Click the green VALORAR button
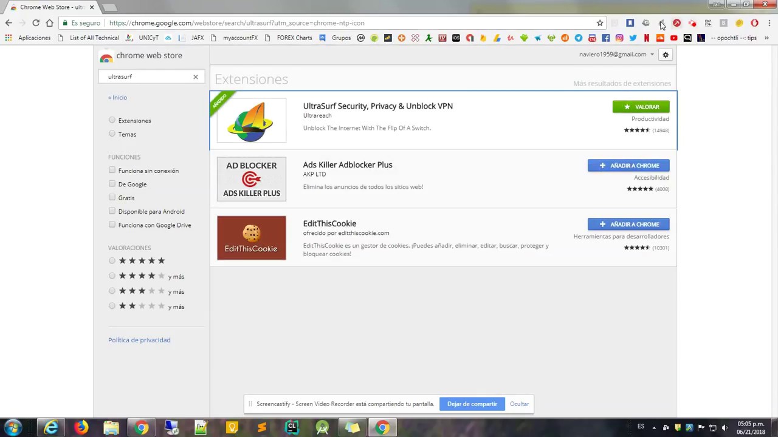Image resolution: width=778 pixels, height=437 pixels. tap(641, 107)
